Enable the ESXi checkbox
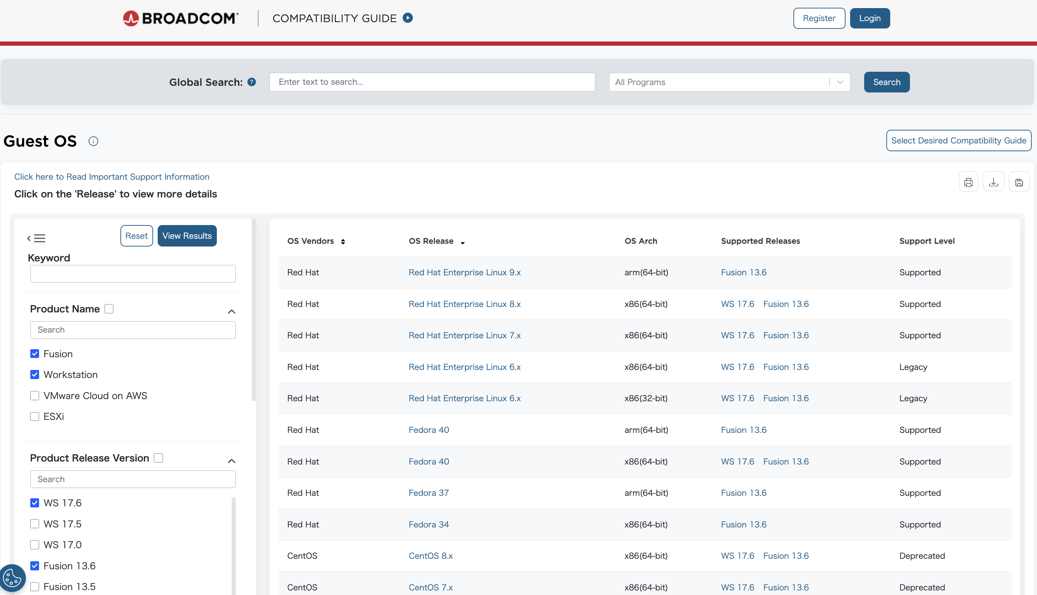Viewport: 1037px width, 595px height. coord(35,416)
